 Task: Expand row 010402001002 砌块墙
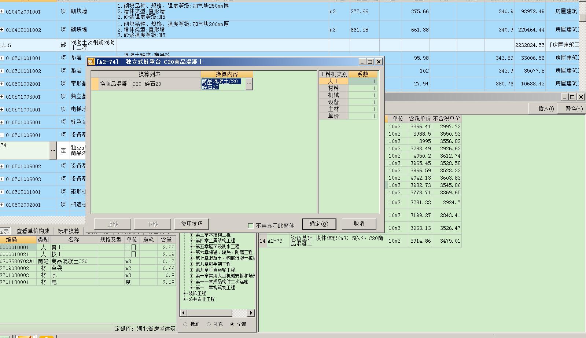2,30
